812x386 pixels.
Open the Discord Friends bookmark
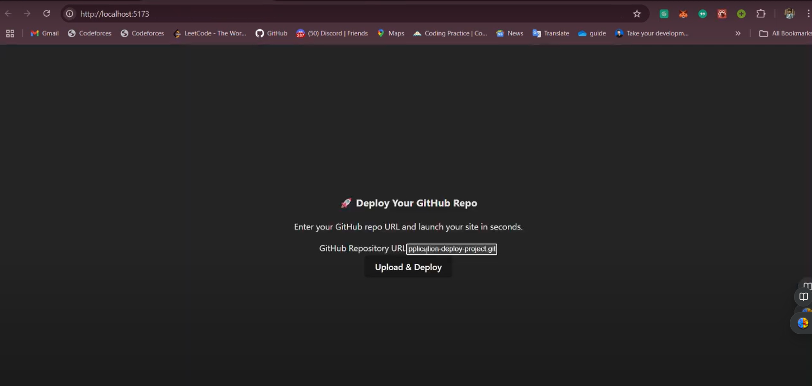(x=332, y=33)
